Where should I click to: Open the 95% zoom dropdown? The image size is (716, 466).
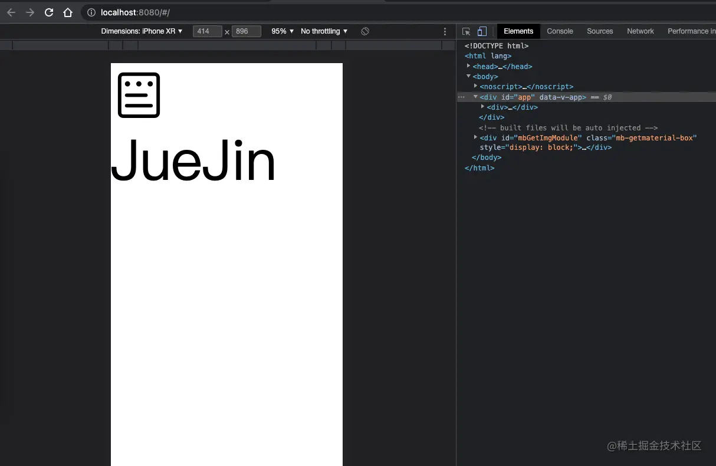point(283,31)
